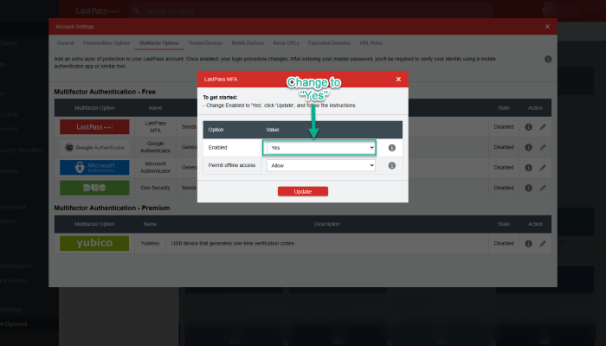
Task: Click YubiKey name cell
Action: (150, 243)
